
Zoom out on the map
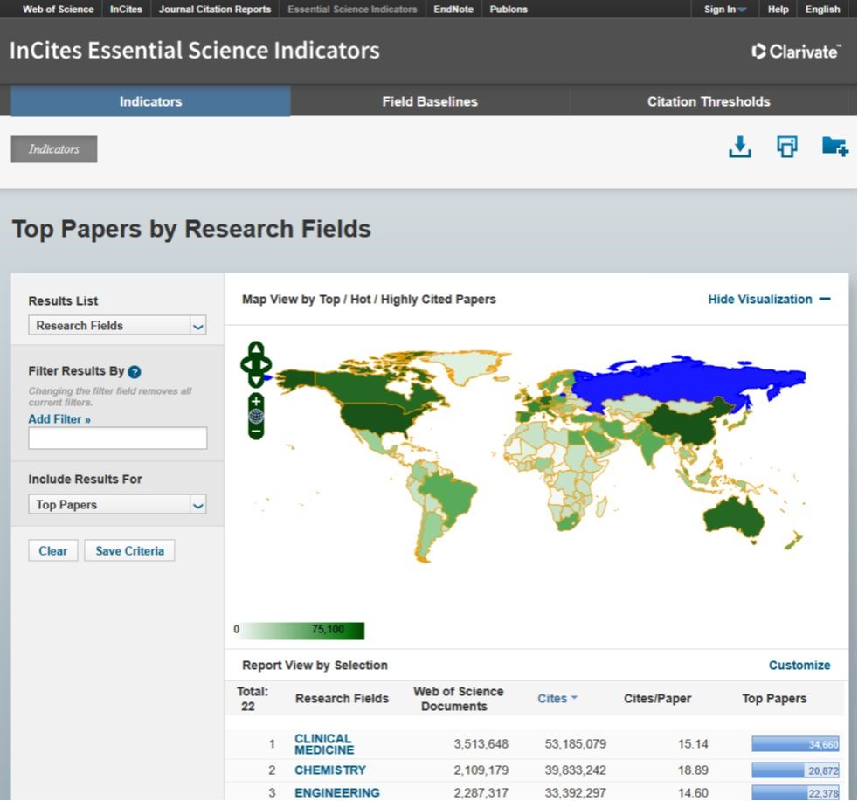pos(256,431)
